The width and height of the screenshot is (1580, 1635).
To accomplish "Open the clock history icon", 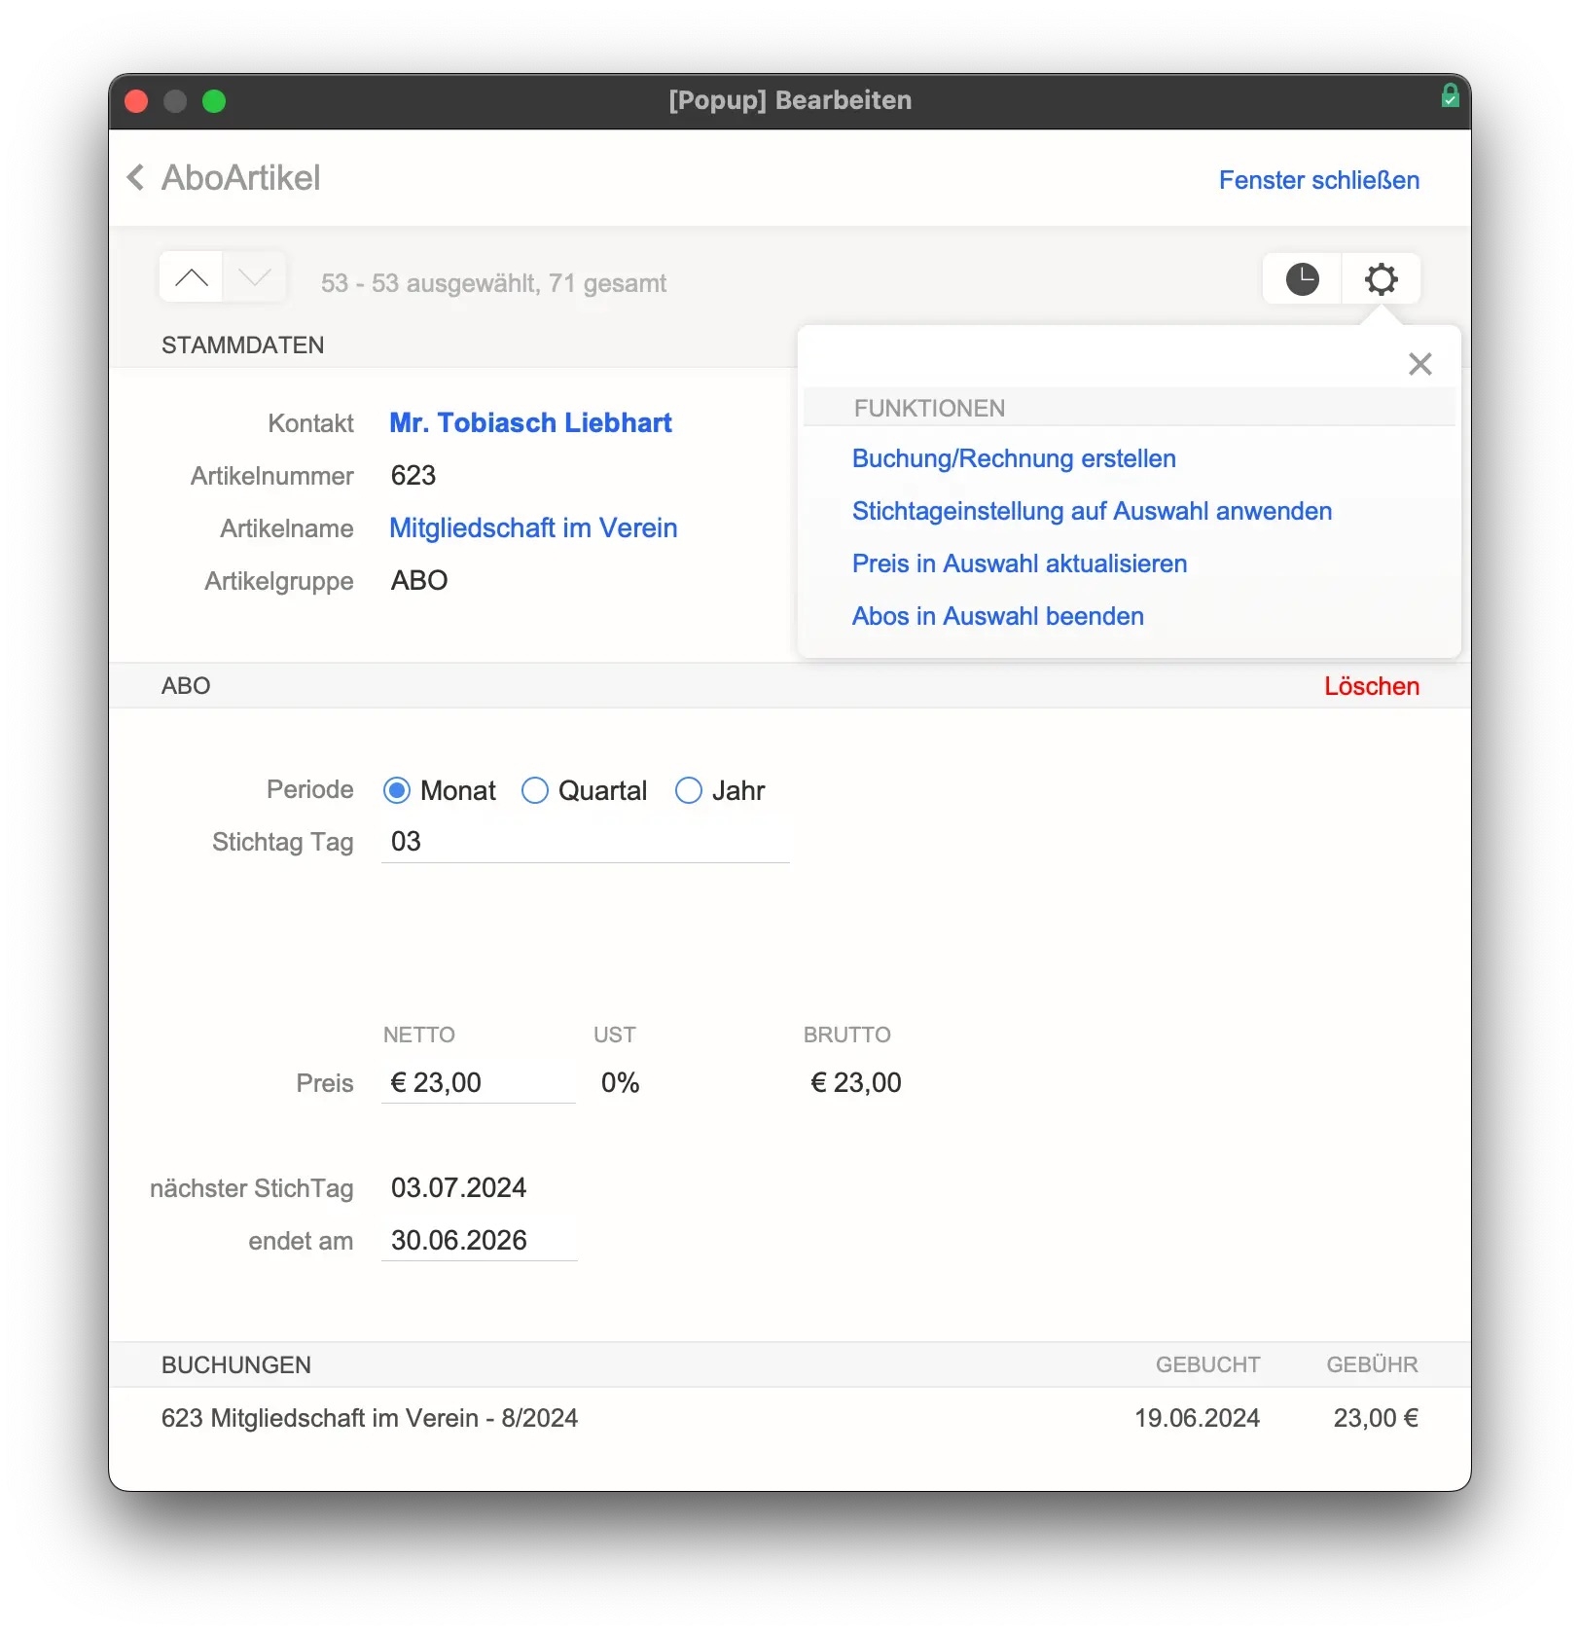I will coord(1302,279).
